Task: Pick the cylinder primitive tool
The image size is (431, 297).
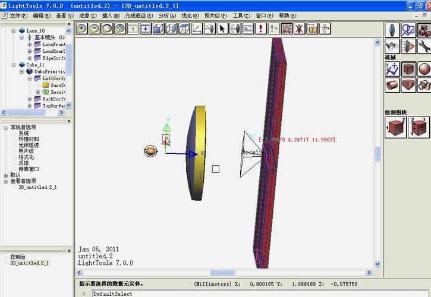Action: point(392,86)
